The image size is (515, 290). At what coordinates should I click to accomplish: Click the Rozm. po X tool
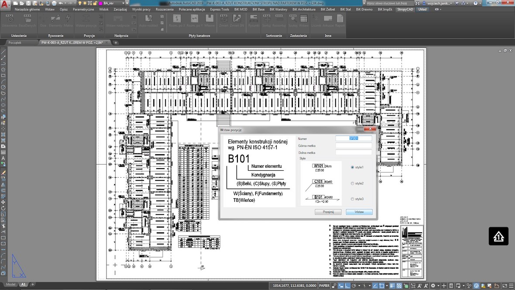177,21
